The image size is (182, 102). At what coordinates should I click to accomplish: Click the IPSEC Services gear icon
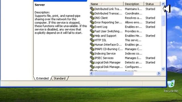pyautogui.click(x=92, y=58)
